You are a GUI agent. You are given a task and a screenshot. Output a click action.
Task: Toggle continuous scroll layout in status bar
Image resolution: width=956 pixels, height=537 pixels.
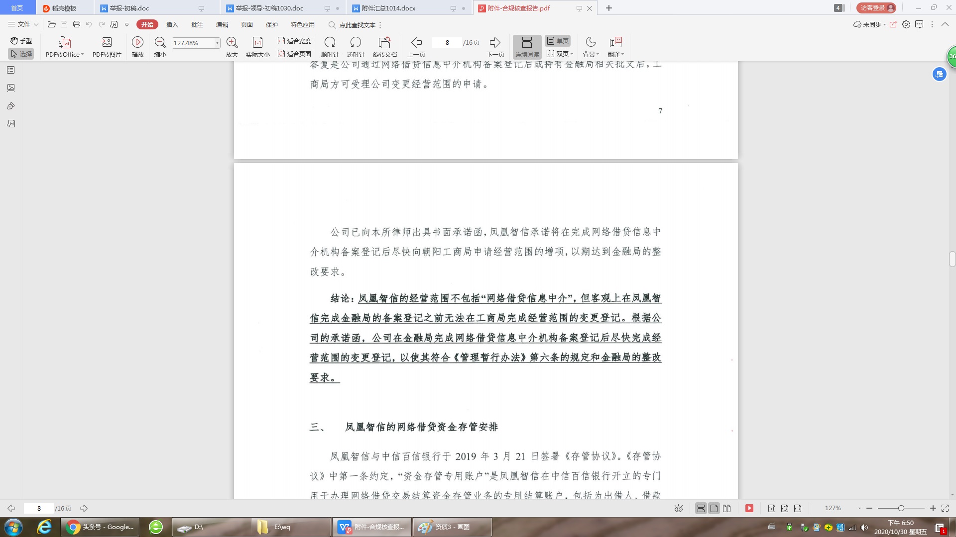[x=701, y=508]
